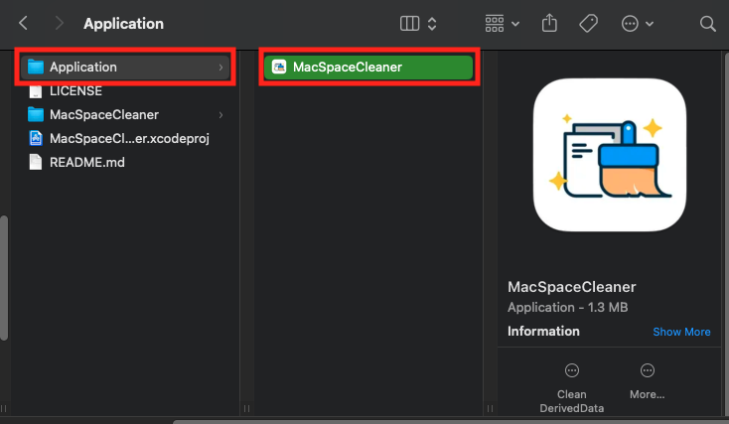Click the Application folder icon in the list
729x424 pixels.
(36, 67)
